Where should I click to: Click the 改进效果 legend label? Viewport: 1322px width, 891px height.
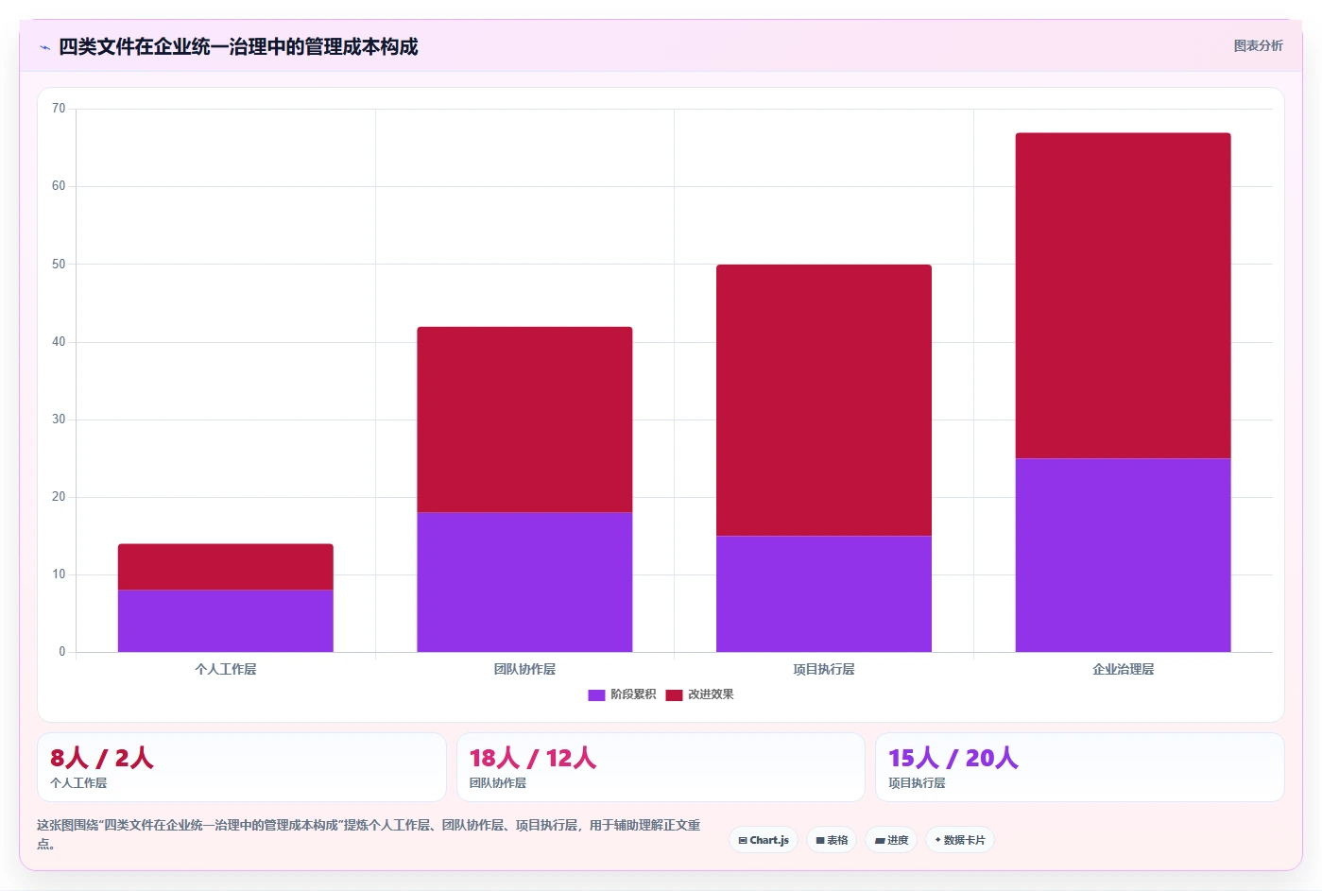(711, 694)
